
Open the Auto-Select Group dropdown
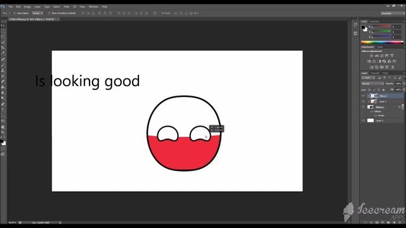(x=37, y=13)
